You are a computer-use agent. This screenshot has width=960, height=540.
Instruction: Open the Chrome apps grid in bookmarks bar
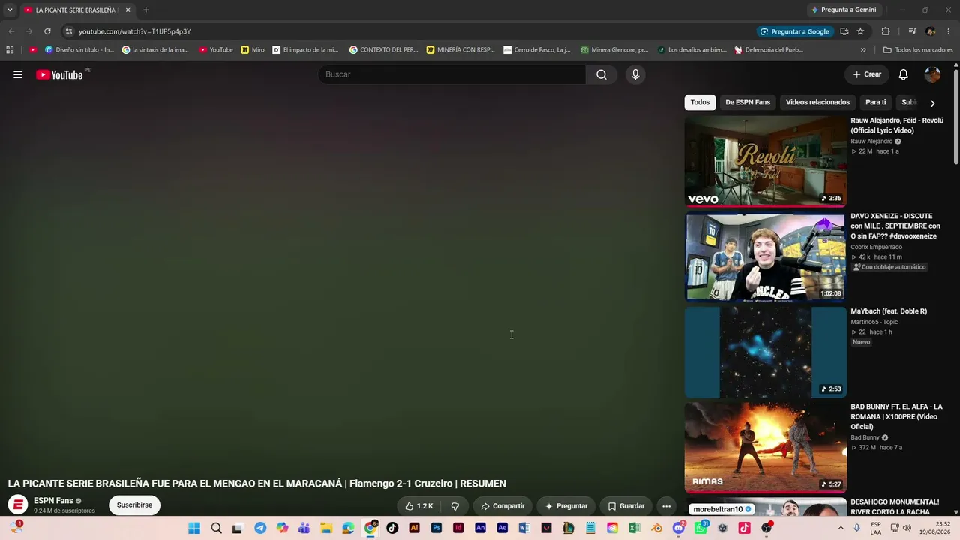pos(10,50)
